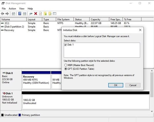Open the File menu
Image resolution: width=154 pixels, height=122 pixels.
click(x=4, y=9)
